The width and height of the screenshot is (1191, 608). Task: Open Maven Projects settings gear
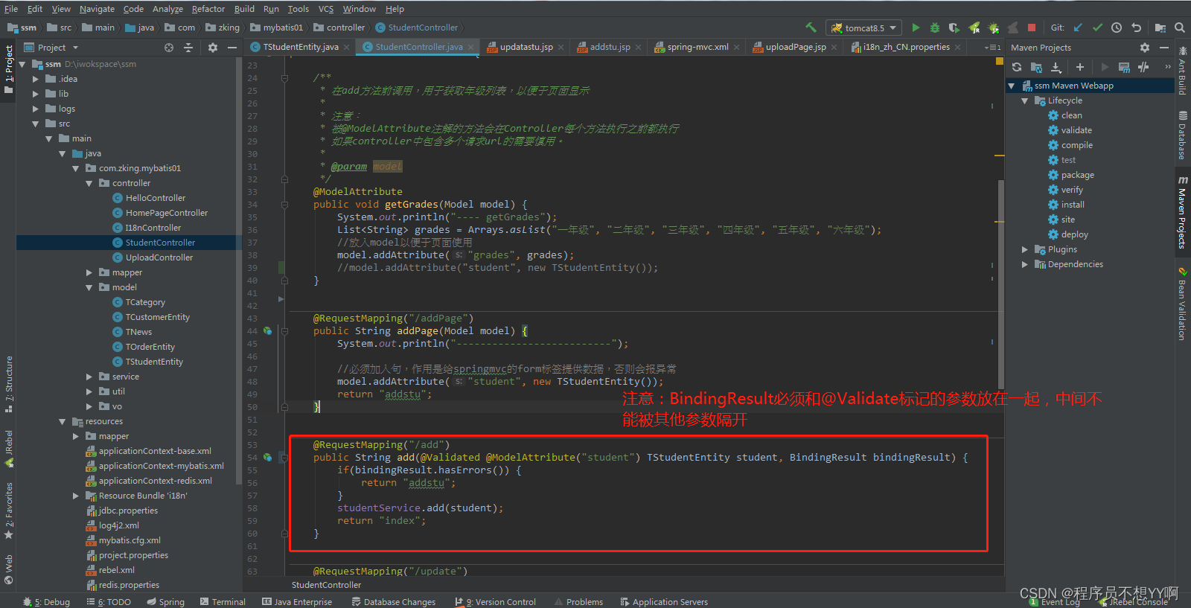pos(1145,48)
